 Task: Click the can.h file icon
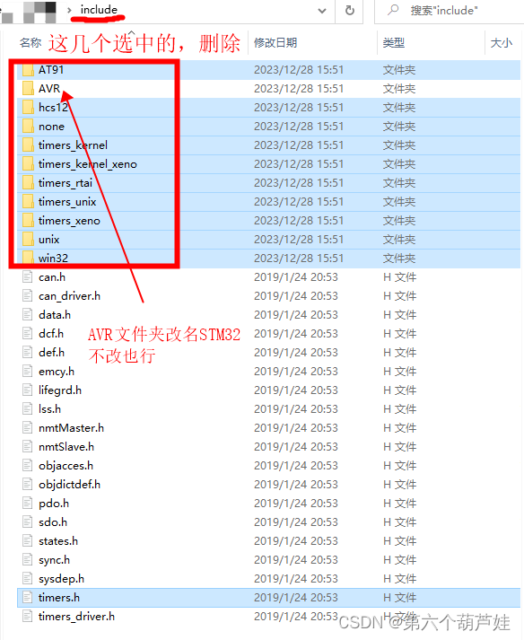pos(27,276)
